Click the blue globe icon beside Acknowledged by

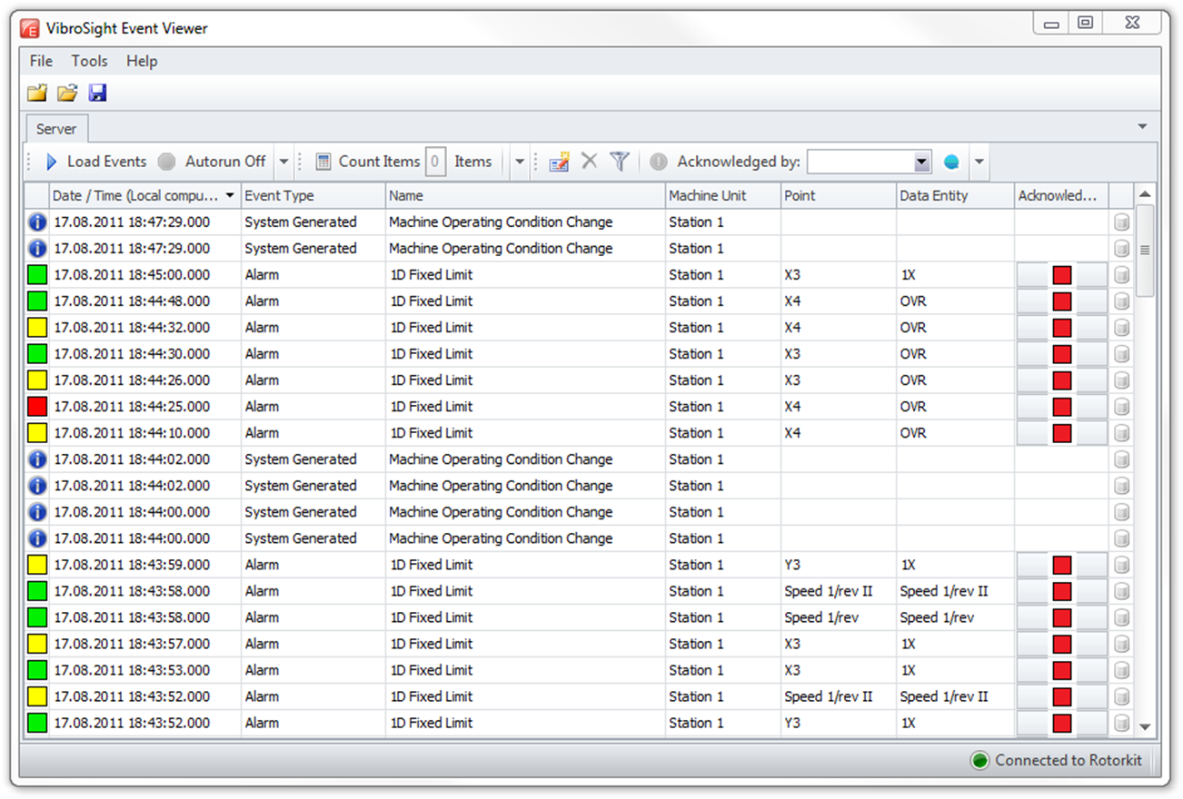[x=951, y=163]
